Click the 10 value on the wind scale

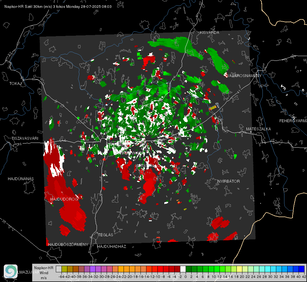pyautogui.click(x=214, y=277)
